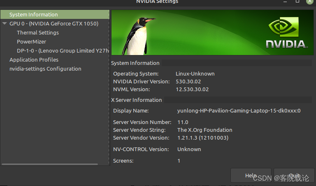Select GPU 0 - (NVIDIA GeForce GTX 1050)

[x=54, y=24]
